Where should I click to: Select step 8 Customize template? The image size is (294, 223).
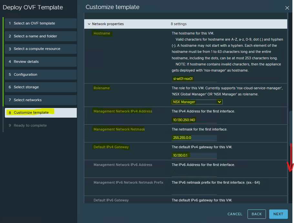pyautogui.click(x=41, y=113)
